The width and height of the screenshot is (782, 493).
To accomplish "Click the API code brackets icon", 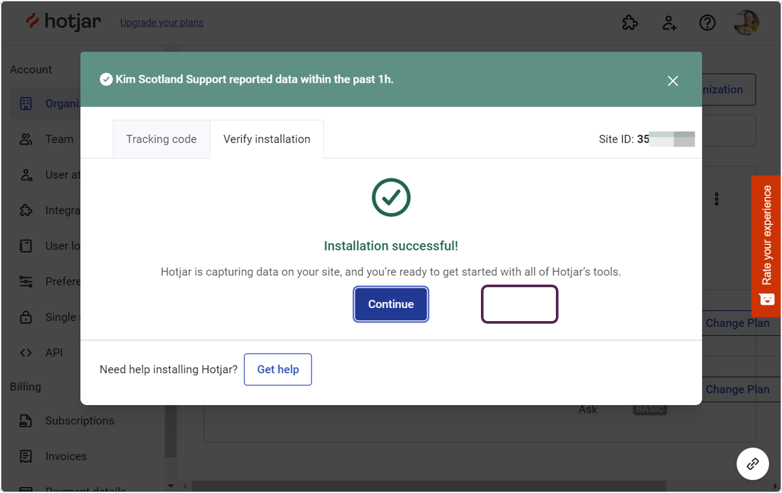I will click(x=26, y=352).
